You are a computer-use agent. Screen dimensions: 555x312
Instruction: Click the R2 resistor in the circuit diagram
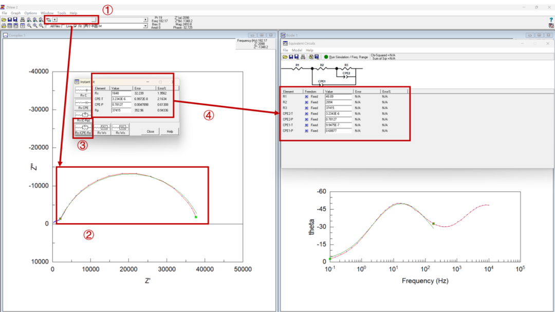click(x=322, y=68)
